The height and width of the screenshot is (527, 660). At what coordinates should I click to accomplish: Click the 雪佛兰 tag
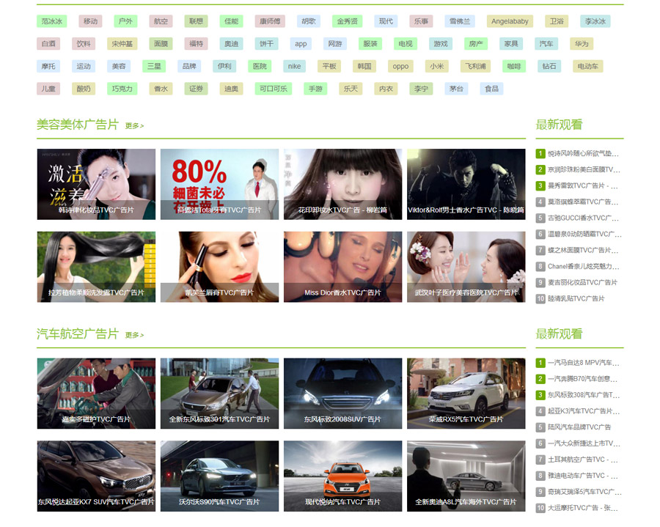460,21
